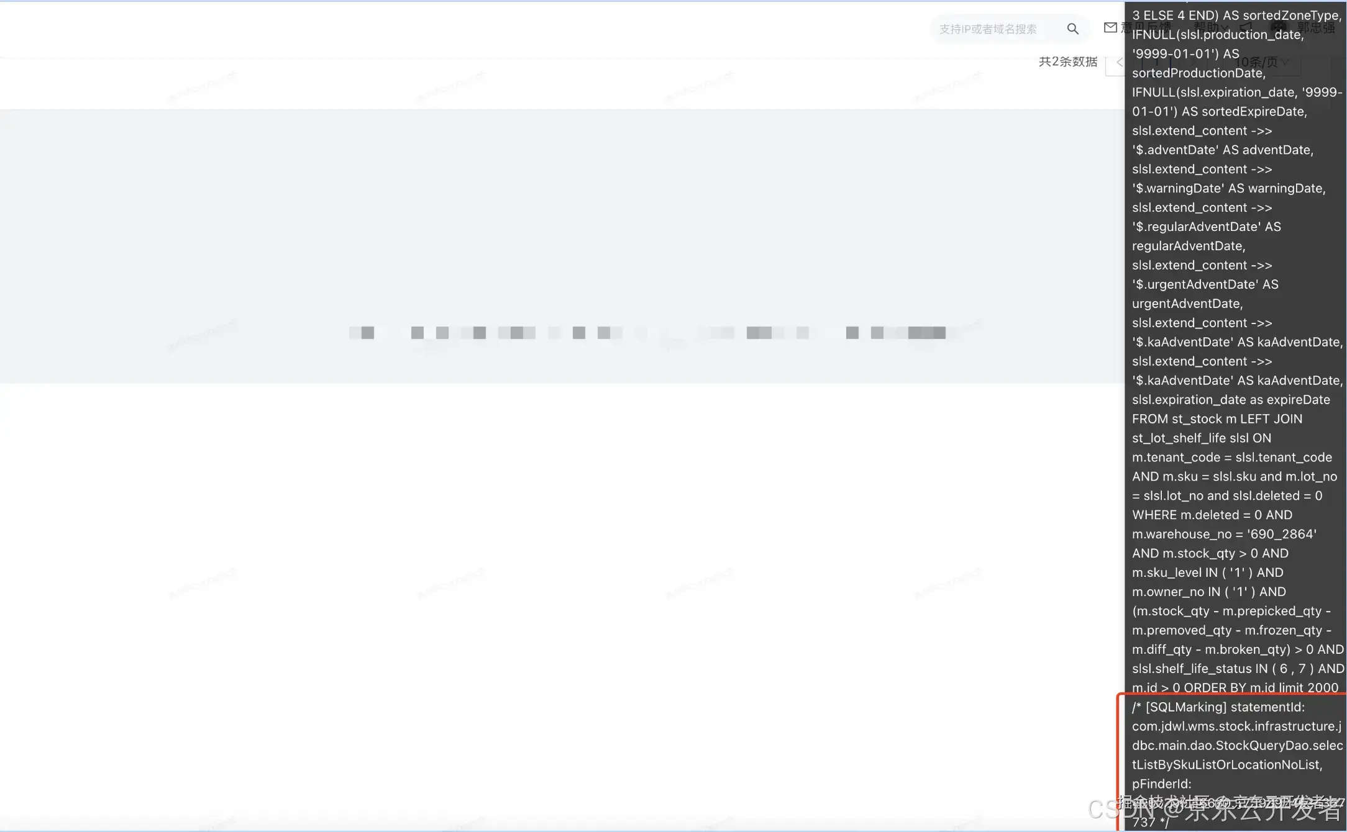Click tooltip line 'sortedProductionDate,'
This screenshot has height=832, width=1347.
coord(1199,73)
